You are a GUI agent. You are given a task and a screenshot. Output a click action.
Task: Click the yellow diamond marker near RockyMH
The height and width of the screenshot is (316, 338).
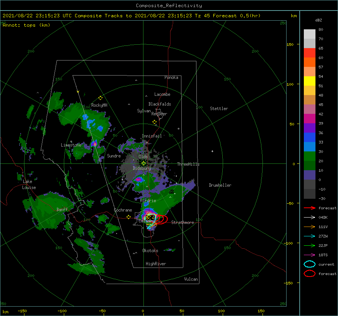click(100, 98)
